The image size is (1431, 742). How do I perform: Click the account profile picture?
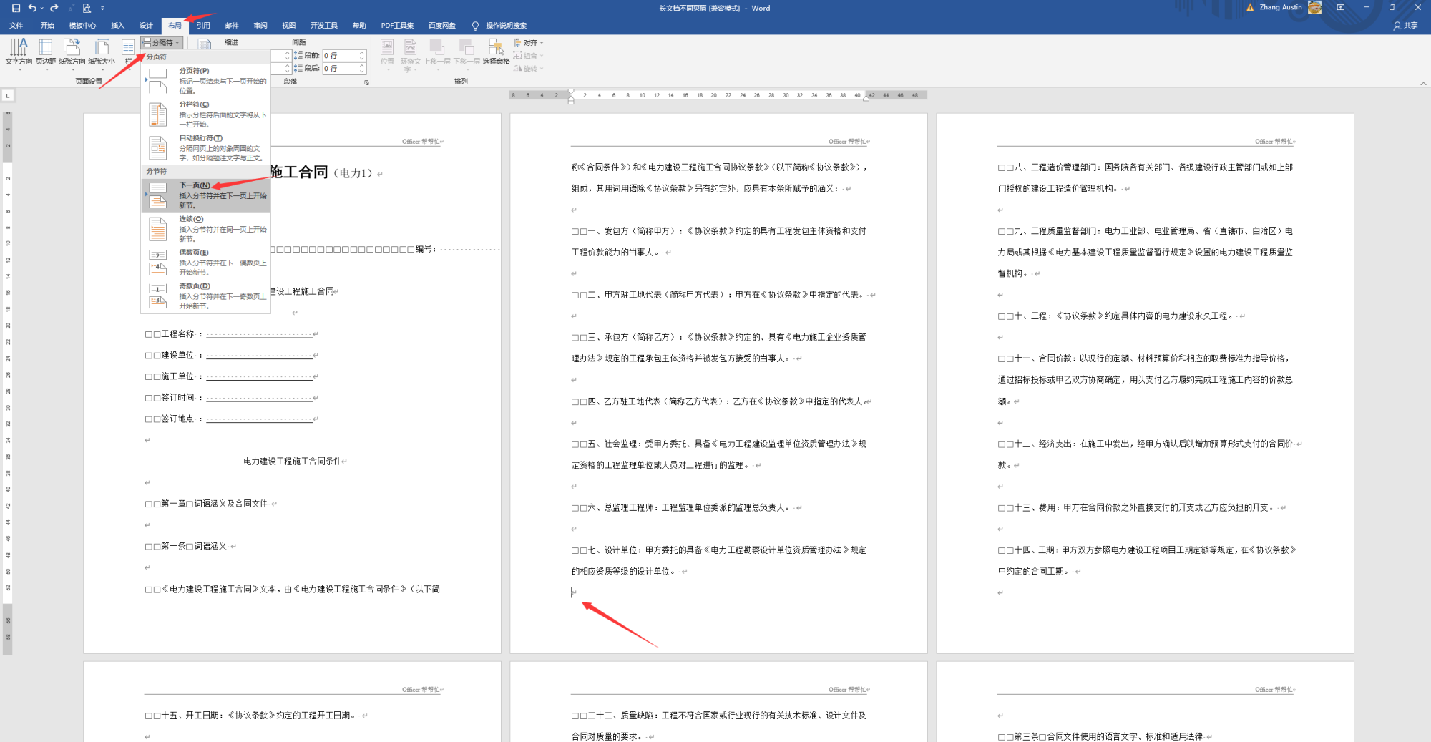tap(1314, 8)
